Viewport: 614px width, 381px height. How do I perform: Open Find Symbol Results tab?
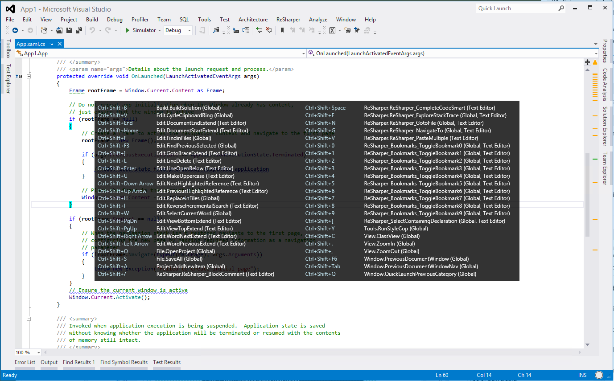(x=124, y=362)
